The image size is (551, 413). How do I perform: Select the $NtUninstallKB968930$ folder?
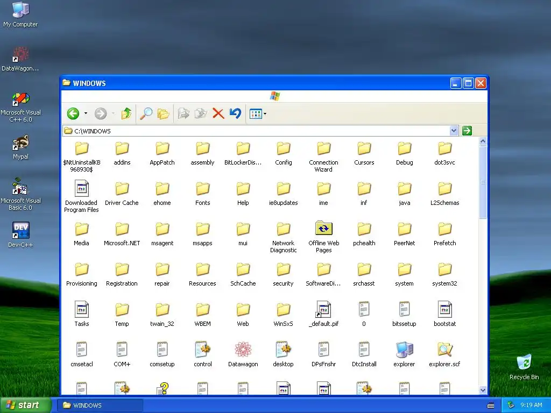click(82, 156)
